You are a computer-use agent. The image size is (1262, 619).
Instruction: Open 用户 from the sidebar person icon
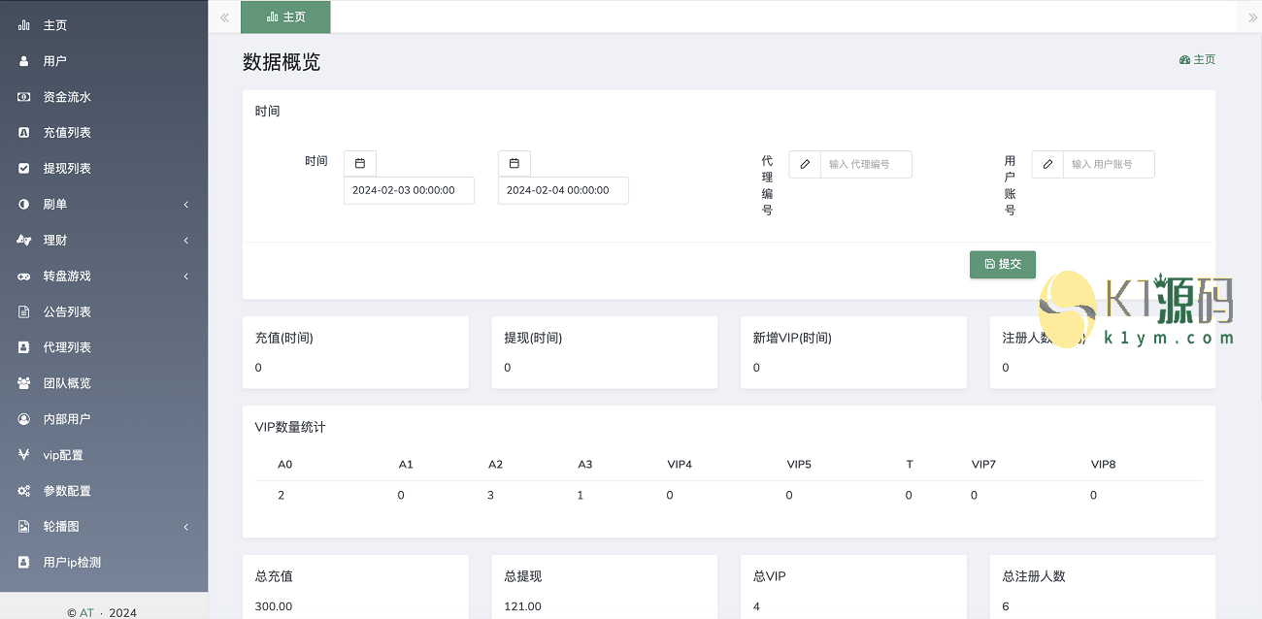coord(24,61)
